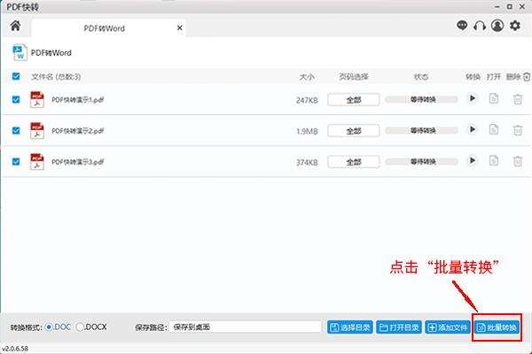532x354 pixels.
Task: Click status progress bar of PDF快转演示3.pdf
Action: click(x=421, y=162)
